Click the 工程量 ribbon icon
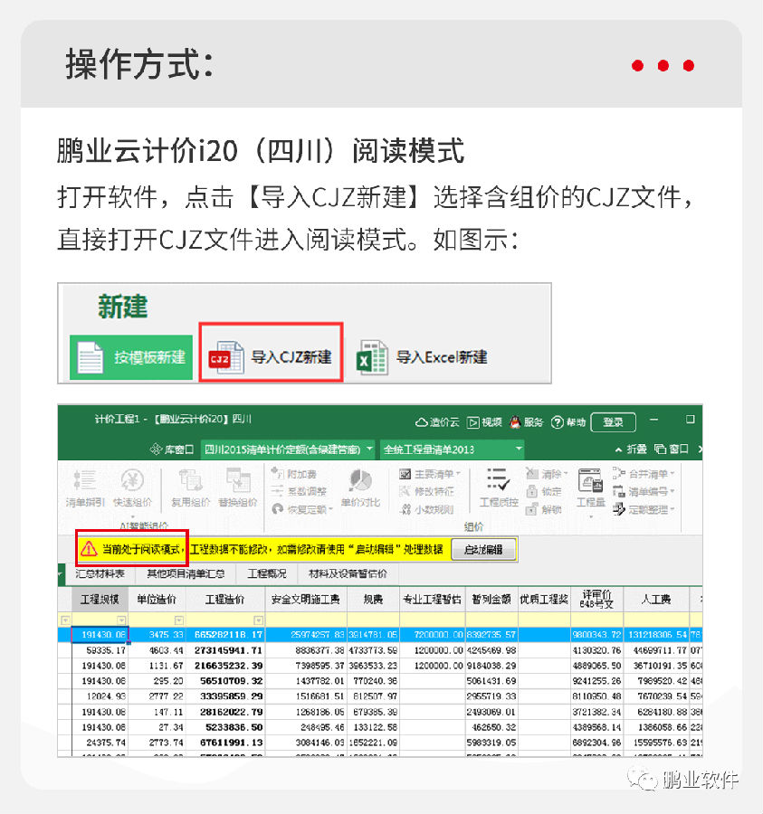Viewport: 763px width, 814px height. pos(590,484)
